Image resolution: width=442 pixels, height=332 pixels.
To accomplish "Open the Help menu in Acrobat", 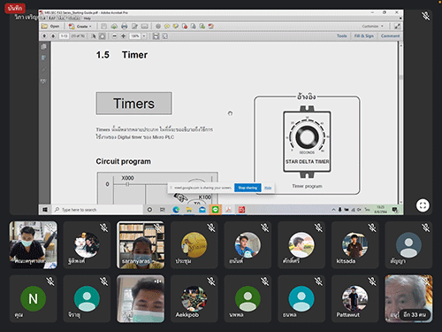I will coord(88,19).
